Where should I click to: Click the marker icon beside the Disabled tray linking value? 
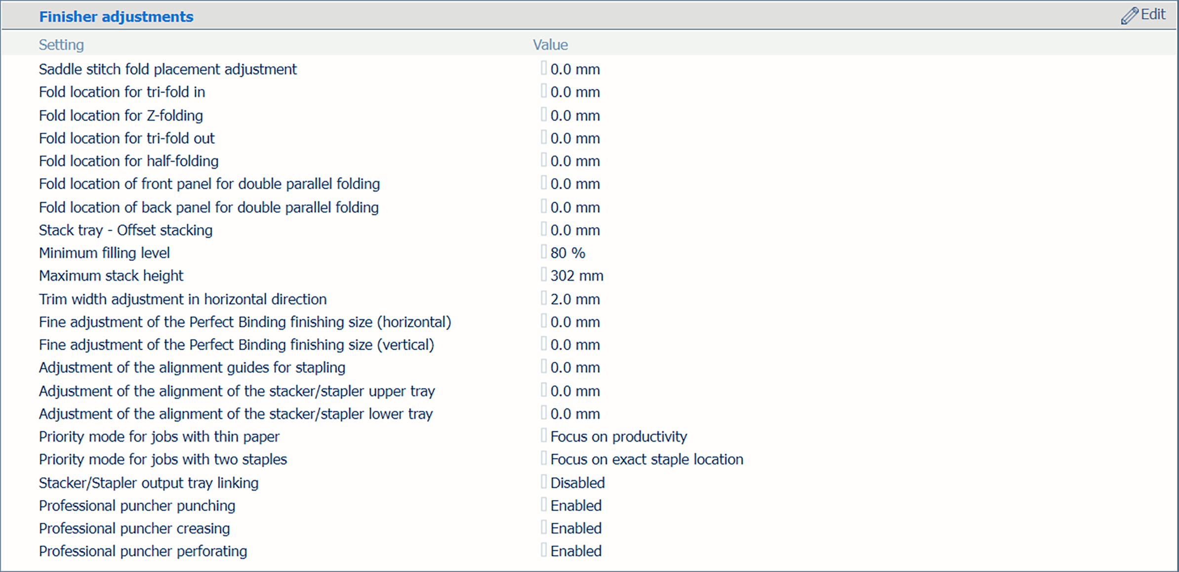(x=544, y=482)
